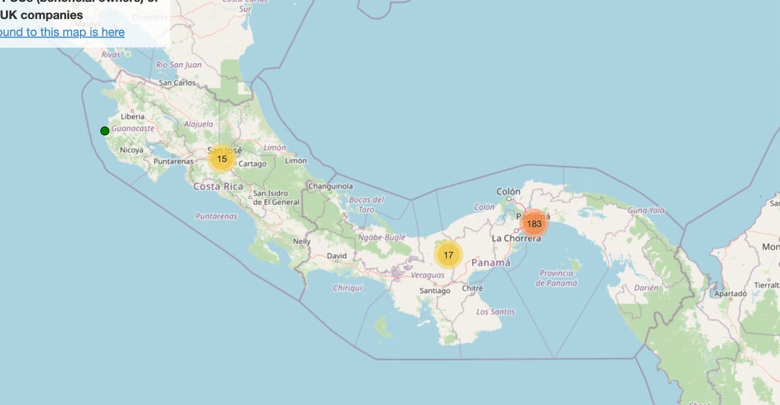Click the 'Apartadó' city label
Screen dimensions: 780x405
pyautogui.click(x=730, y=294)
